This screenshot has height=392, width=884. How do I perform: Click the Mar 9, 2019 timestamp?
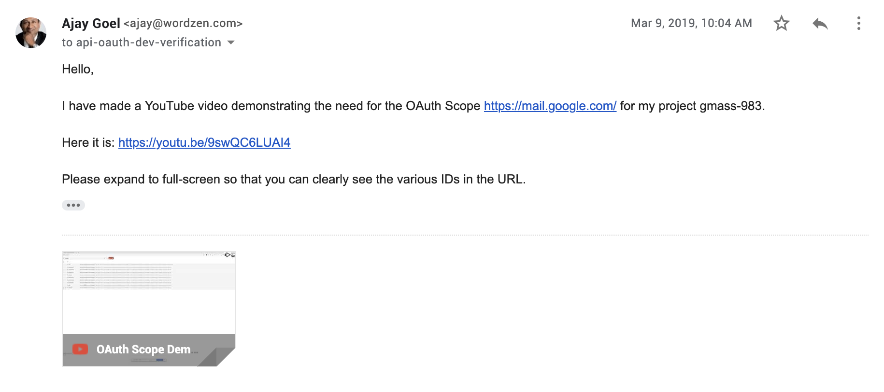(x=691, y=23)
